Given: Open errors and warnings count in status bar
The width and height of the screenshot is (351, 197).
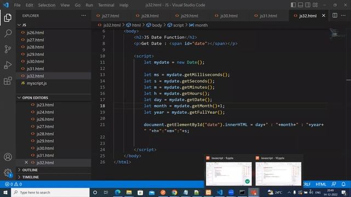Looking at the screenshot, I should [13, 184].
